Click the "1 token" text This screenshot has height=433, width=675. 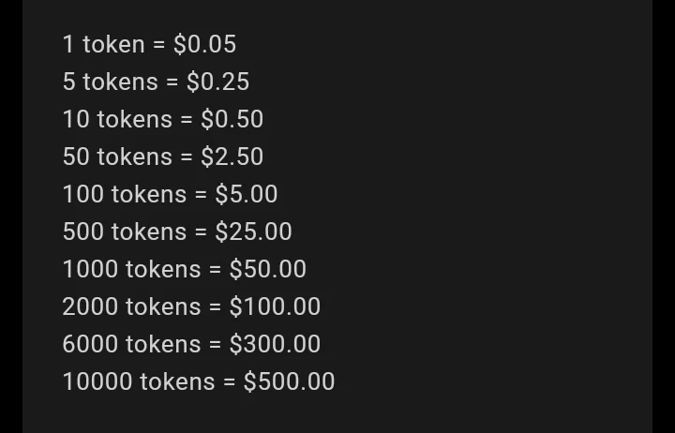(103, 44)
